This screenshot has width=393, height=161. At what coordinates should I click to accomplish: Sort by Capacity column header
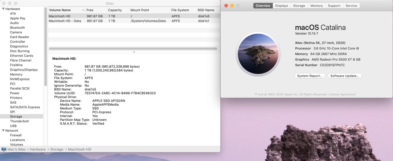click(x=119, y=10)
